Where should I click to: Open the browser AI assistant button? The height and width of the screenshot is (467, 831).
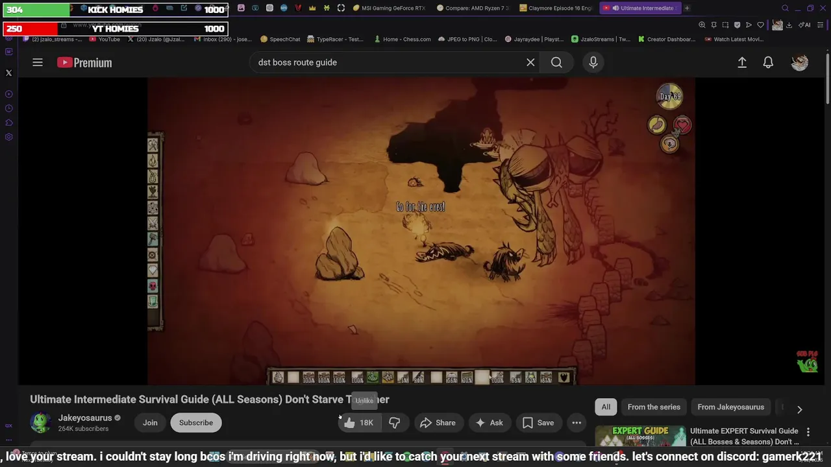(x=804, y=25)
